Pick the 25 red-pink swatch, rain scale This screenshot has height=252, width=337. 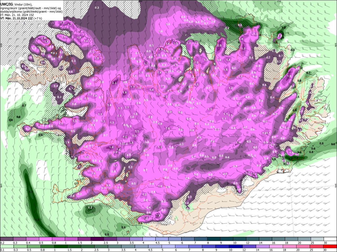316,246
